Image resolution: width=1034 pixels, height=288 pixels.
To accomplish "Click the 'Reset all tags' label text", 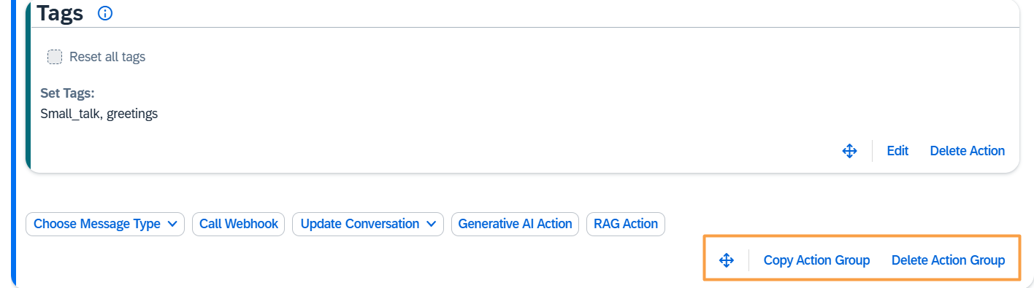I will [107, 57].
